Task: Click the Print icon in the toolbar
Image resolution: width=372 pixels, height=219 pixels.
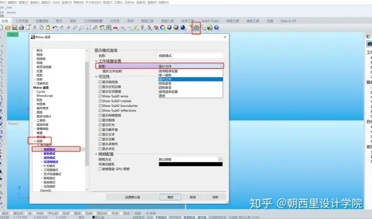Action: (21, 28)
